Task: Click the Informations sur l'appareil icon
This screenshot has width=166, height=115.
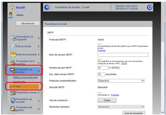Action: pos(13,38)
